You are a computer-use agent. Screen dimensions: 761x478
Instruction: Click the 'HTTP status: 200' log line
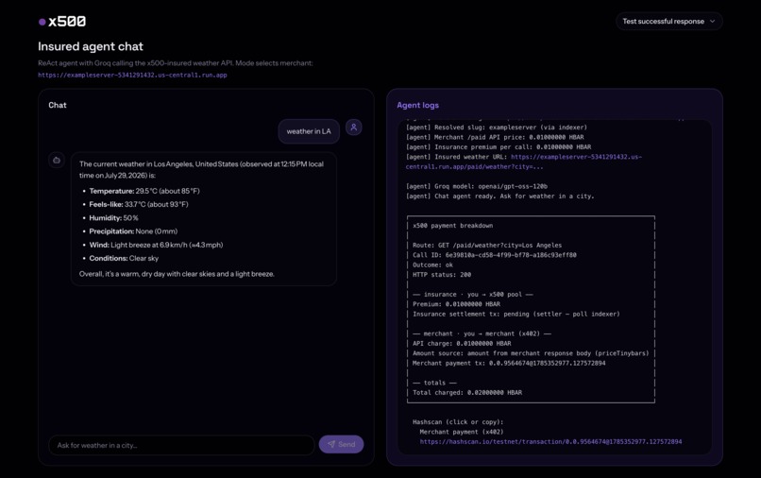click(x=442, y=275)
